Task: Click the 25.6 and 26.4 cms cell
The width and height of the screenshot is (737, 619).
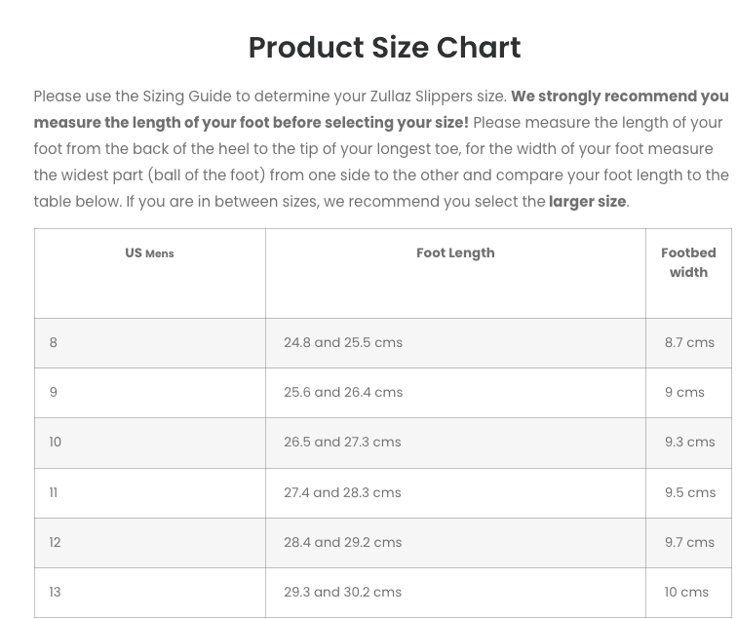Action: (x=343, y=393)
